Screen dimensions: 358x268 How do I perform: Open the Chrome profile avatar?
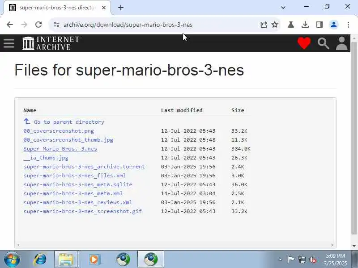[x=334, y=25]
